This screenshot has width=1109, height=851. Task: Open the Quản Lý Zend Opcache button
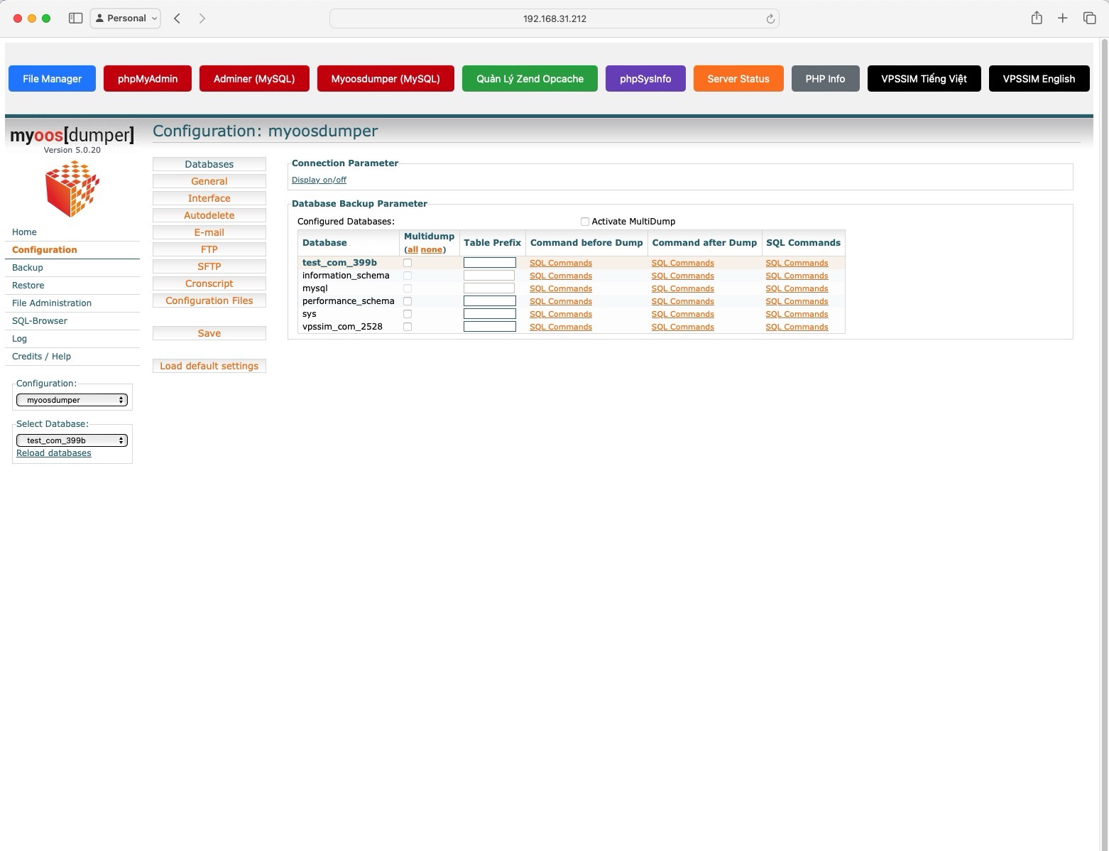530,79
